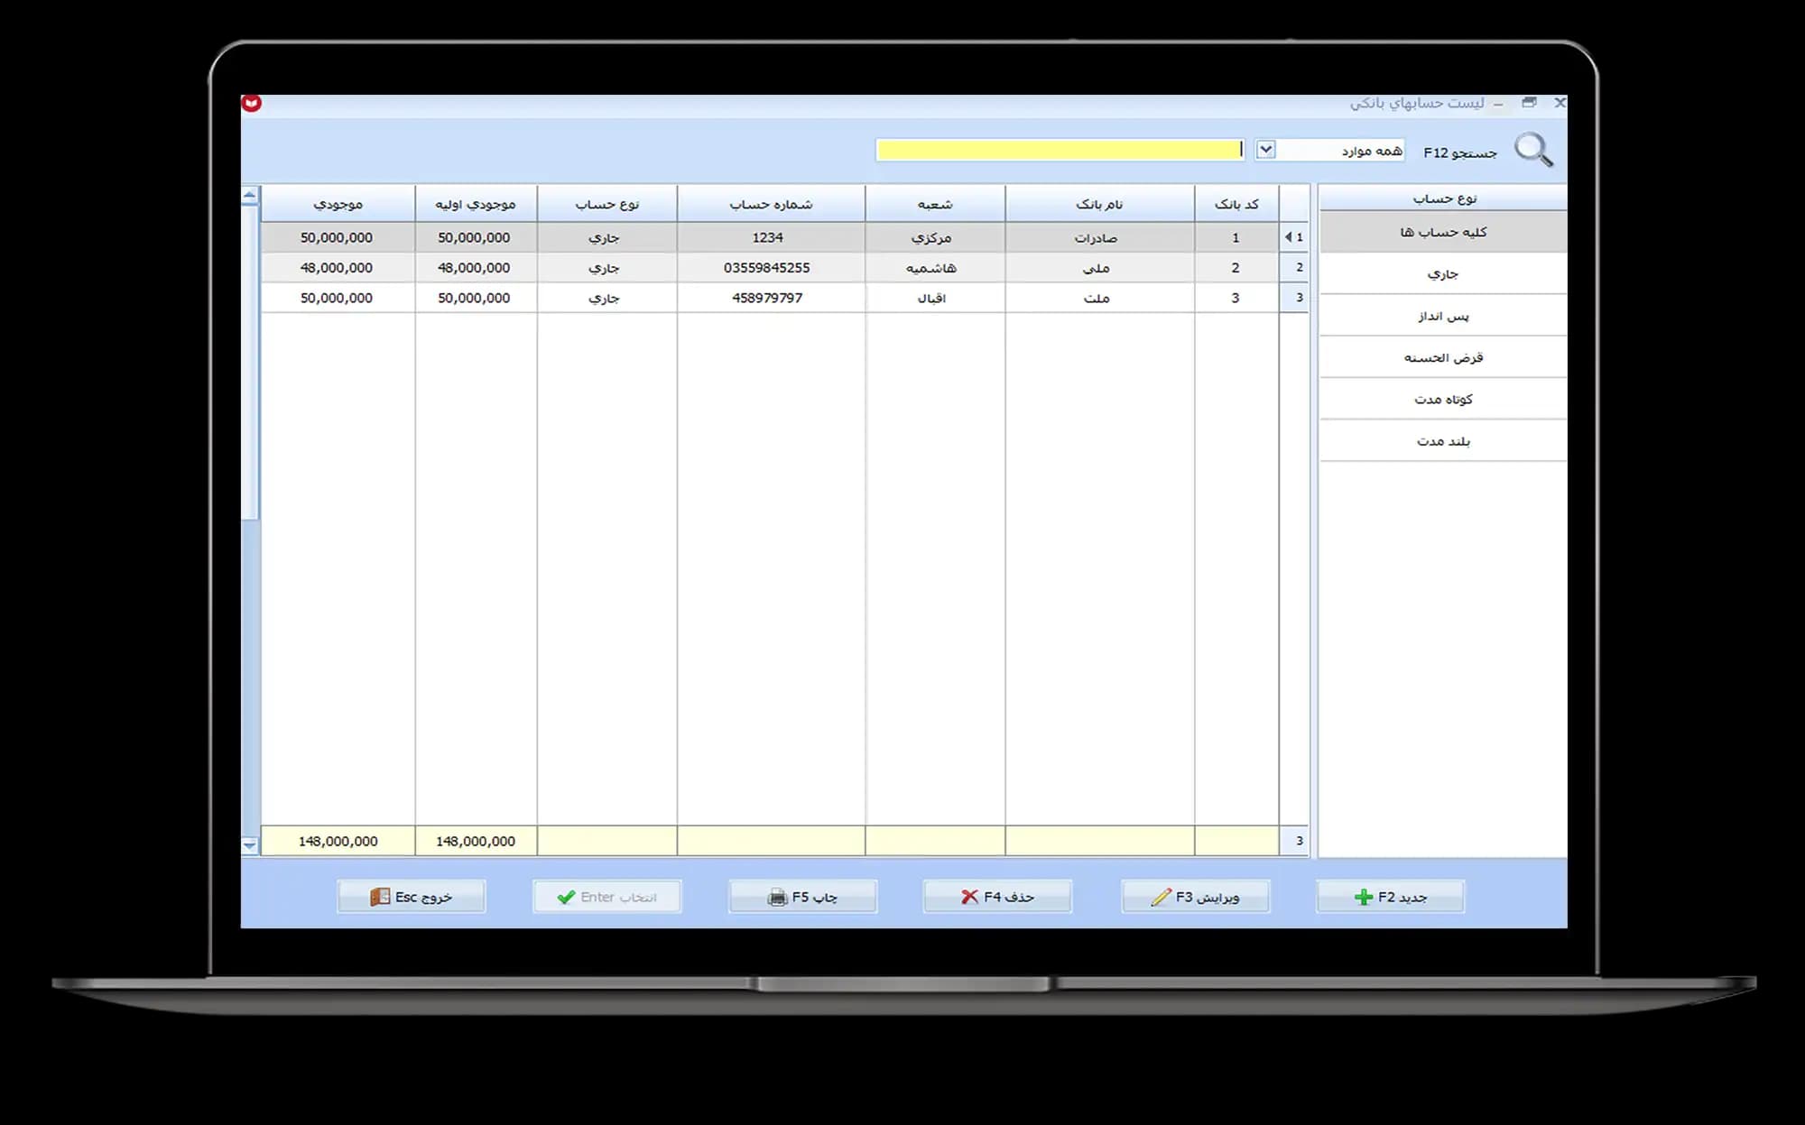Image resolution: width=1805 pixels, height=1125 pixels.
Task: Click the کد بانک column header
Action: click(x=1236, y=204)
